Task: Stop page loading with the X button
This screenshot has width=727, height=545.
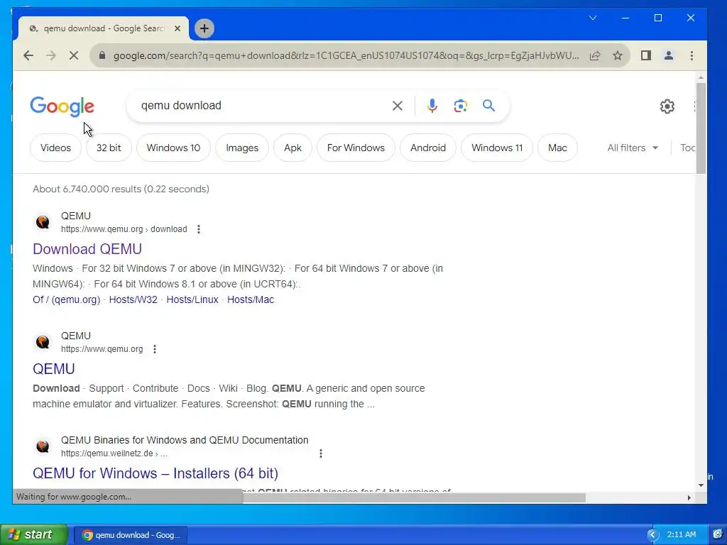Action: [x=74, y=55]
